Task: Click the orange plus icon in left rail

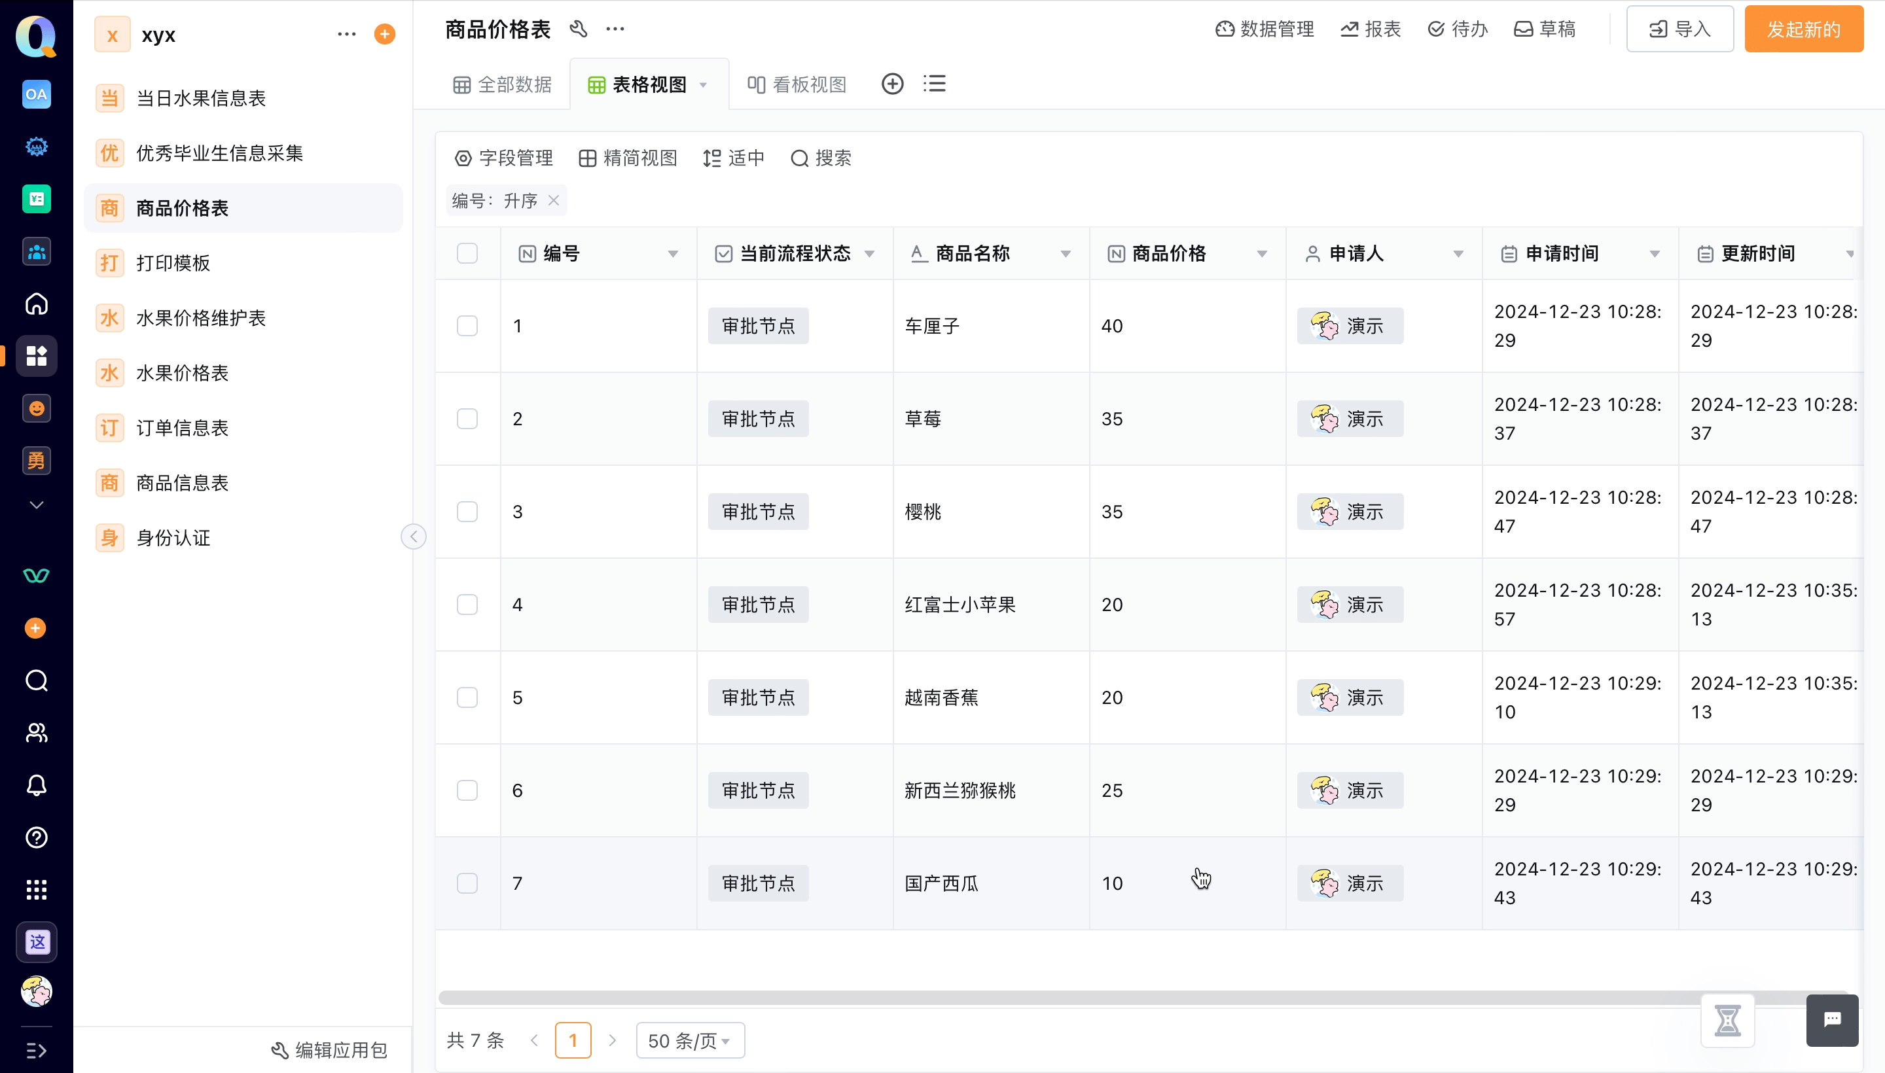Action: pos(35,628)
